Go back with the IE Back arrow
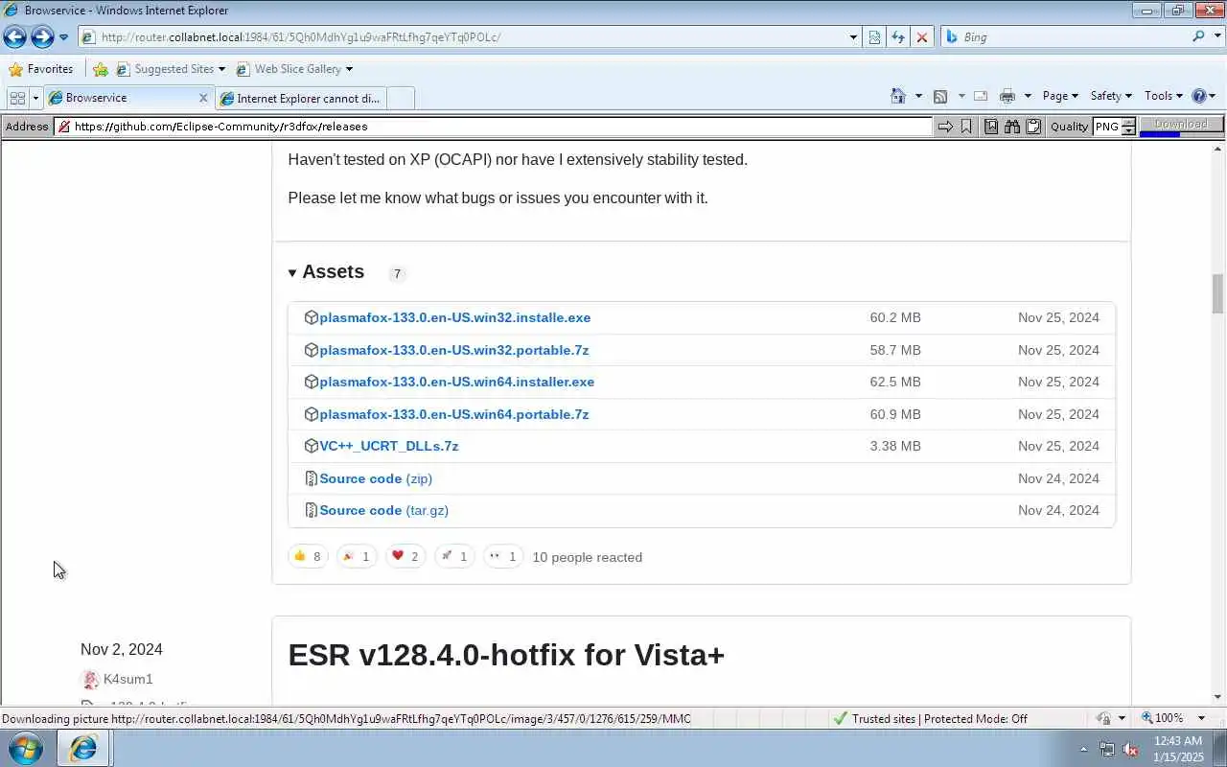 pos(14,36)
